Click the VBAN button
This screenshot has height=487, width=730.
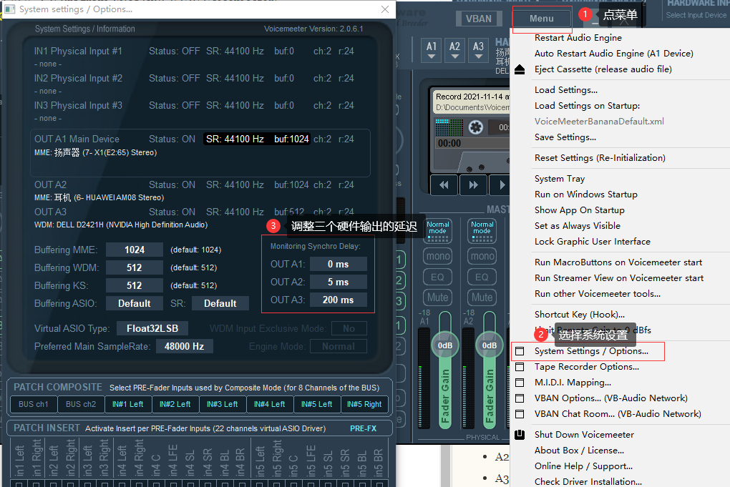[x=479, y=19]
